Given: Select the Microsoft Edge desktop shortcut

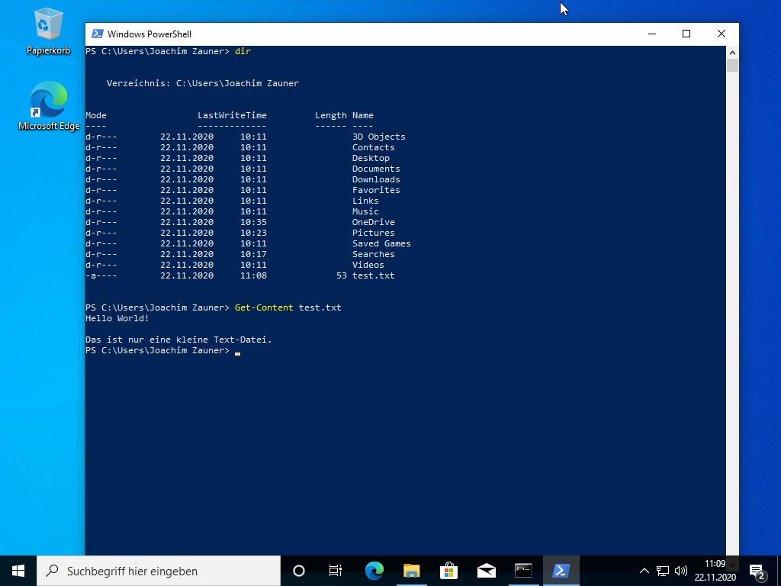Looking at the screenshot, I should (x=48, y=107).
